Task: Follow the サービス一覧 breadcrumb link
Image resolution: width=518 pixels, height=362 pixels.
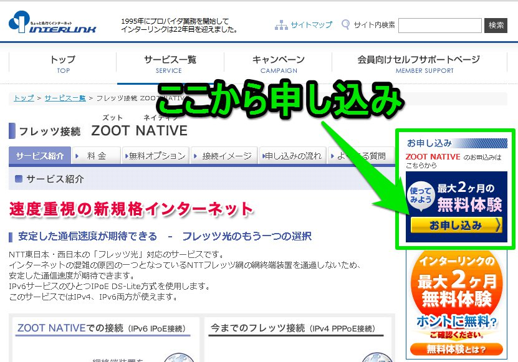Action: pyautogui.click(x=65, y=98)
